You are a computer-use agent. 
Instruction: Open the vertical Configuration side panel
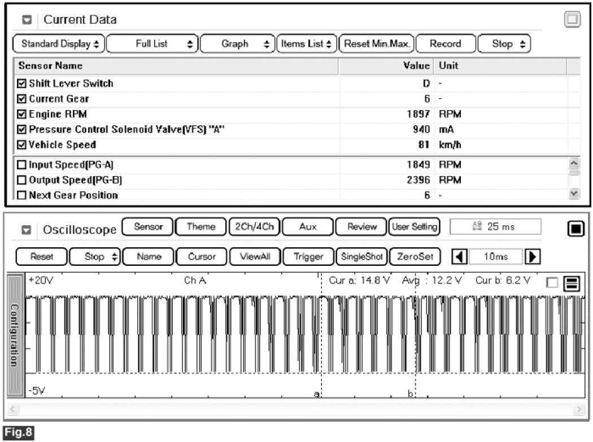point(15,335)
